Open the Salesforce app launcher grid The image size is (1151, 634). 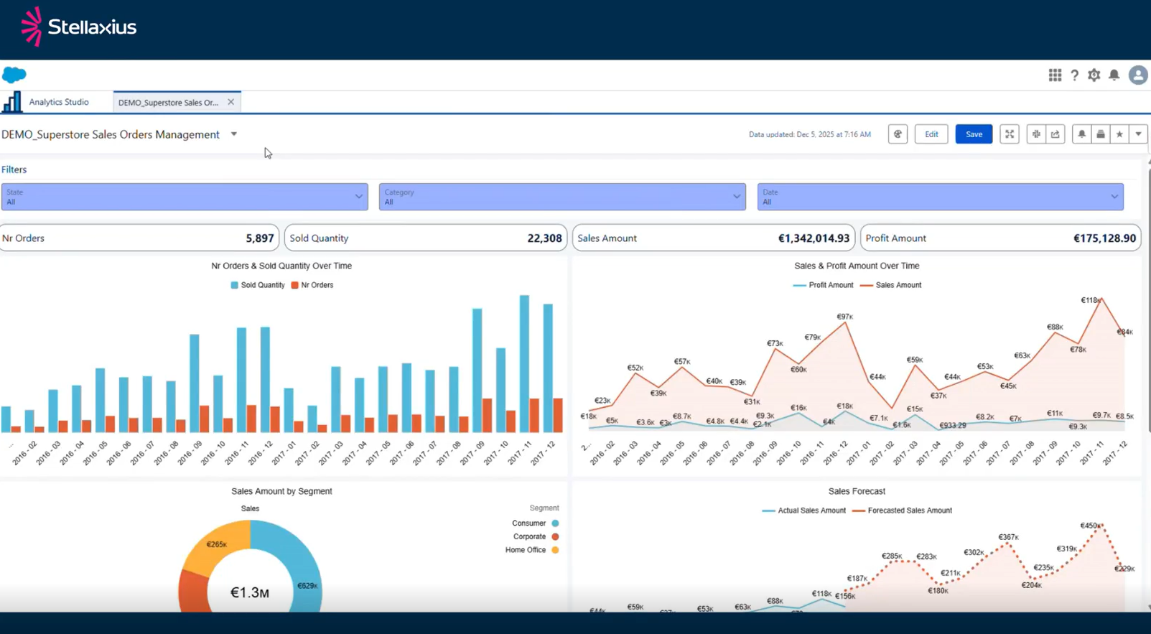pyautogui.click(x=1054, y=75)
